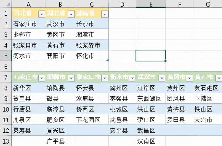This screenshot has height=146, width=222.
Task: Select row 13 header
Action: pos(6,141)
